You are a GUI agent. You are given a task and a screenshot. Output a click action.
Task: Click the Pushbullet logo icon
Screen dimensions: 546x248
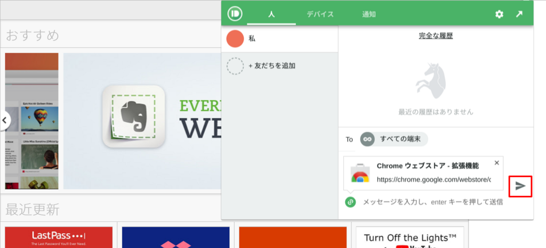pyautogui.click(x=235, y=14)
